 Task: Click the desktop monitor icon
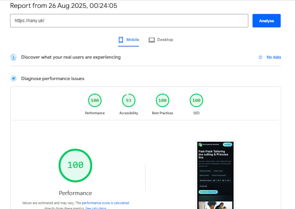click(x=152, y=40)
